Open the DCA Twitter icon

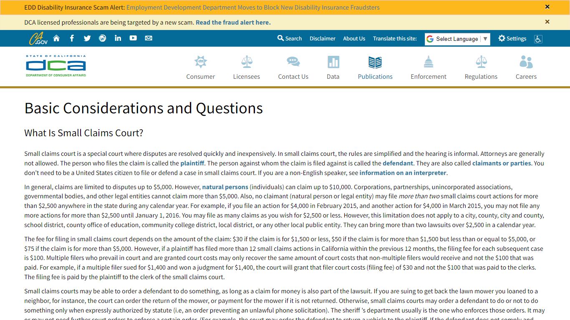coord(87,38)
